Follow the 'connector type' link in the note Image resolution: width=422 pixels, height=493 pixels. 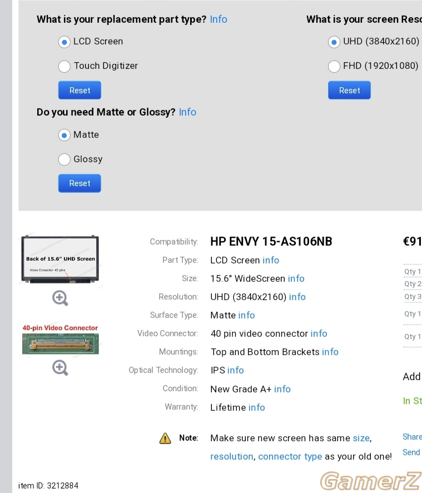[290, 456]
